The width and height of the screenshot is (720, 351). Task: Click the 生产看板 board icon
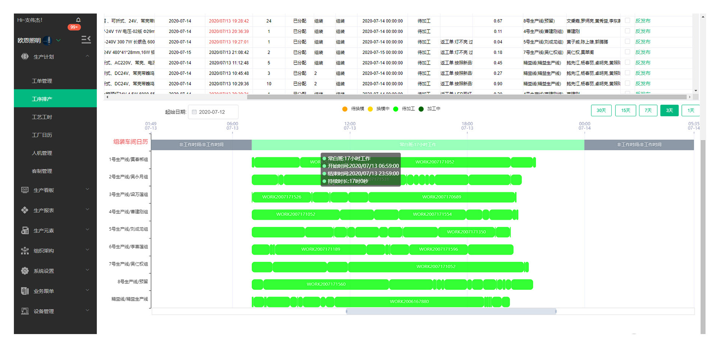(x=25, y=190)
